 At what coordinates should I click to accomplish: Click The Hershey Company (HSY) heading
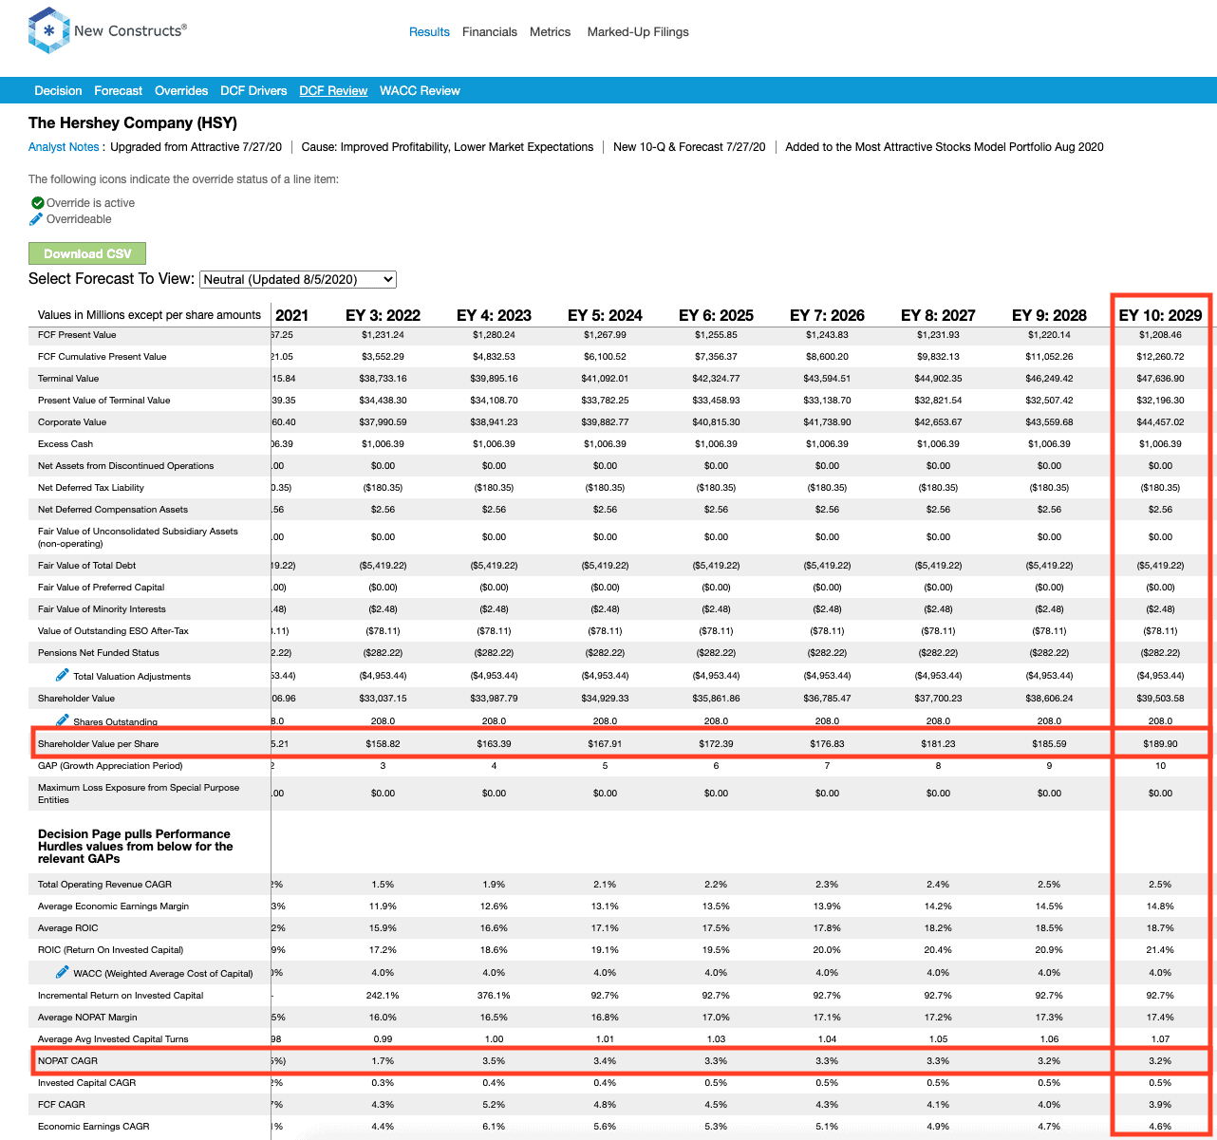pyautogui.click(x=133, y=122)
